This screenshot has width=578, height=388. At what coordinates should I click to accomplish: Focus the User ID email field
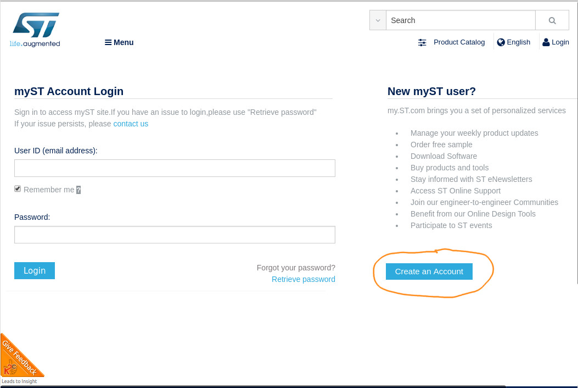pyautogui.click(x=175, y=168)
